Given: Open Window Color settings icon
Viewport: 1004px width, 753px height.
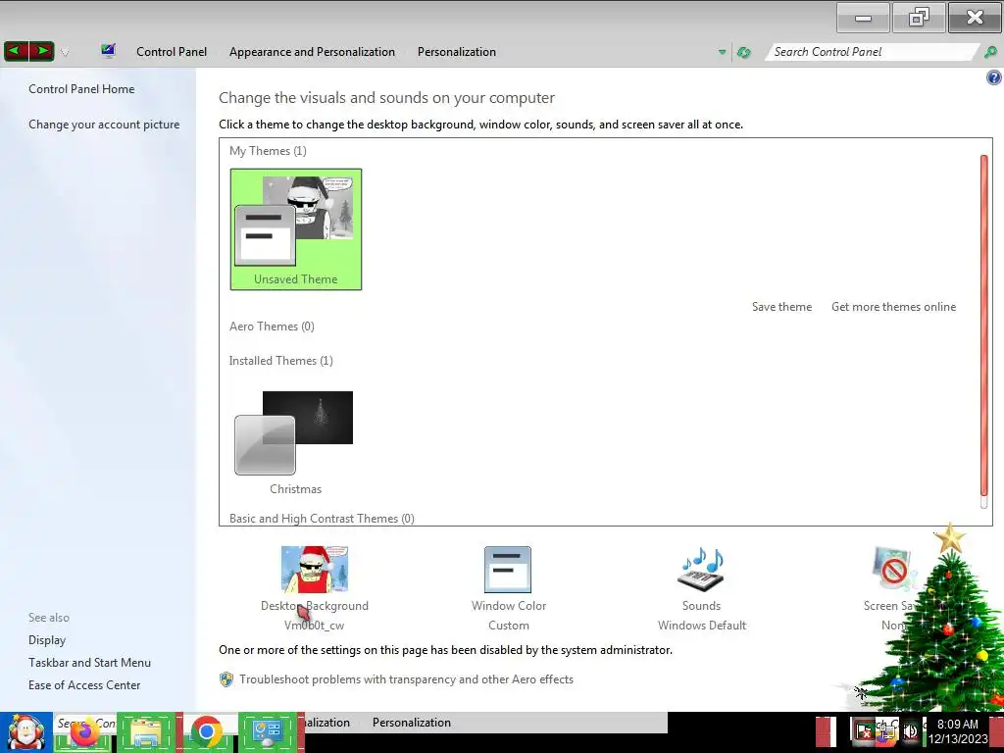Looking at the screenshot, I should pyautogui.click(x=508, y=570).
